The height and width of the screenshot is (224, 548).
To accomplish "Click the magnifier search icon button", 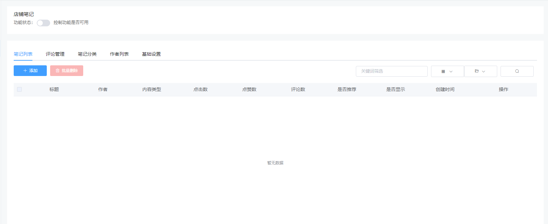I will pyautogui.click(x=517, y=71).
